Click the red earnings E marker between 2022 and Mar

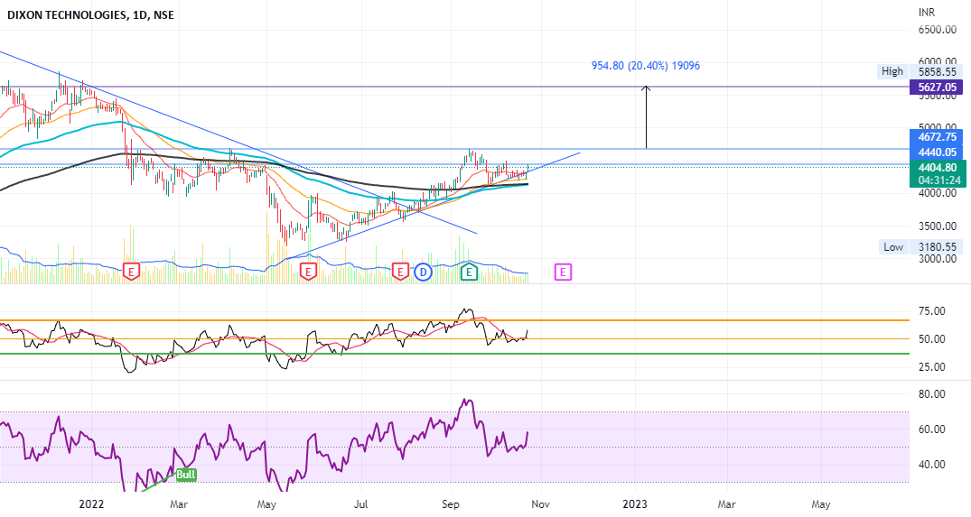131,271
